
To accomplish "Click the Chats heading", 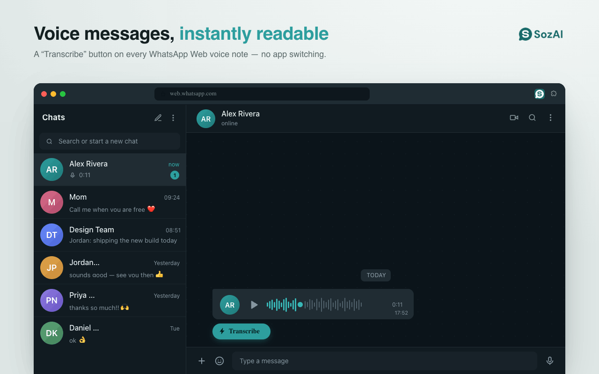I will [54, 118].
